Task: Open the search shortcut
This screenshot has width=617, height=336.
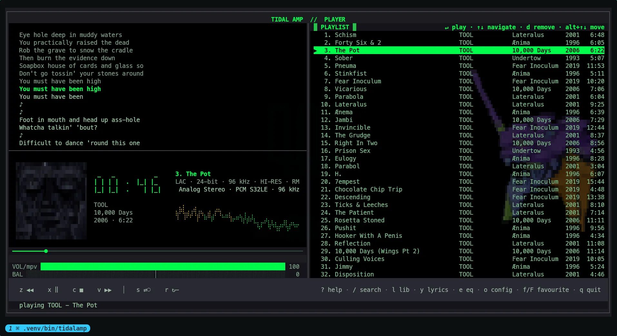Action: point(367,290)
